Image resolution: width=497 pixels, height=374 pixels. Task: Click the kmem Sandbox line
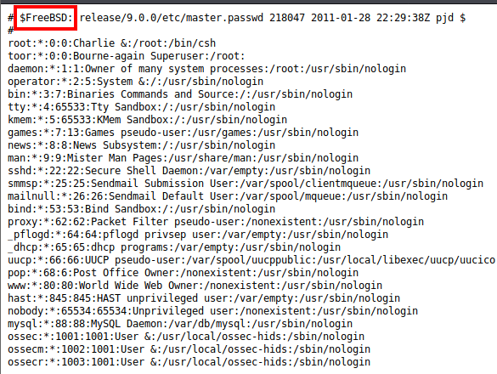147,120
